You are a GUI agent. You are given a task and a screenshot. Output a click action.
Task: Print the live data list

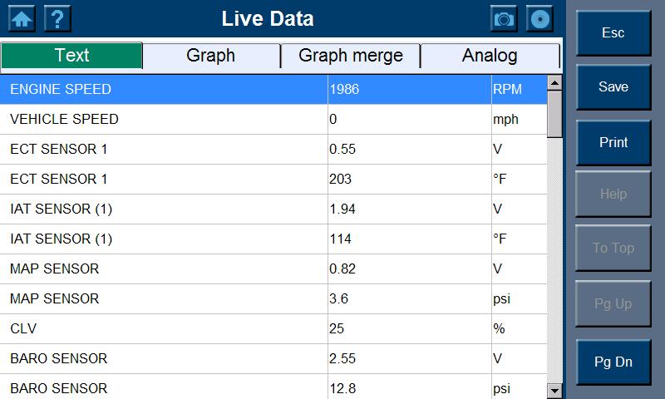coord(613,142)
